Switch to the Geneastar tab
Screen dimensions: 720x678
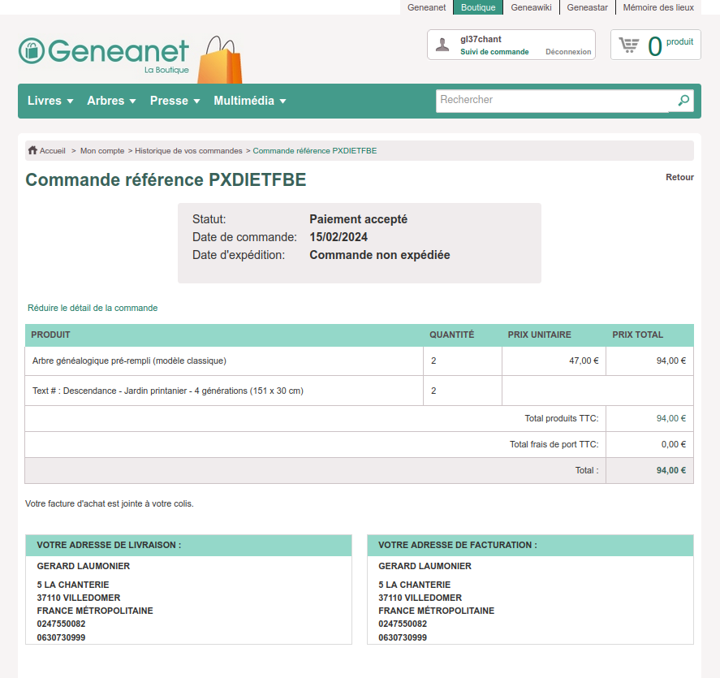coord(587,7)
